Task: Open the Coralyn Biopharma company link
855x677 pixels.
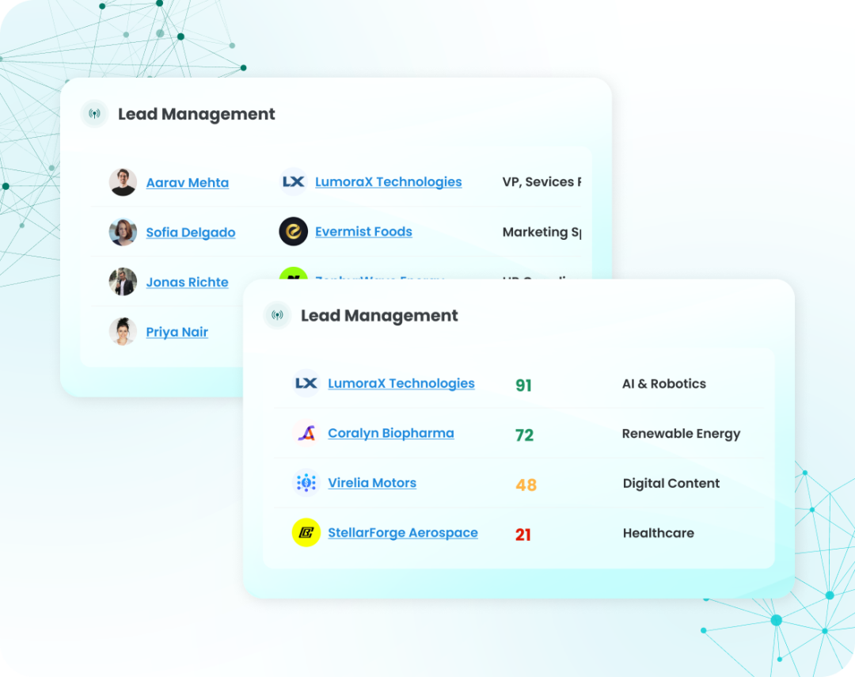Action: pyautogui.click(x=390, y=433)
